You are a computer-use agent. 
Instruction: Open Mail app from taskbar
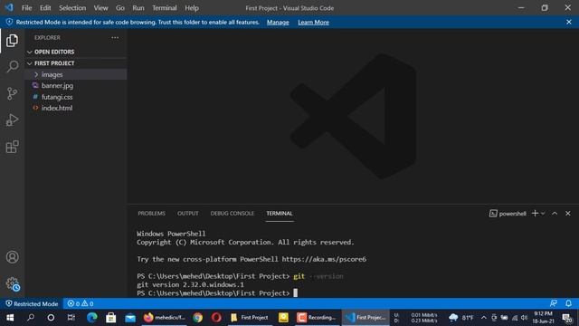point(130,318)
